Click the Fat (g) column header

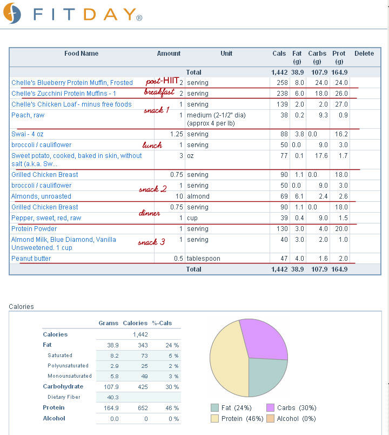click(297, 57)
